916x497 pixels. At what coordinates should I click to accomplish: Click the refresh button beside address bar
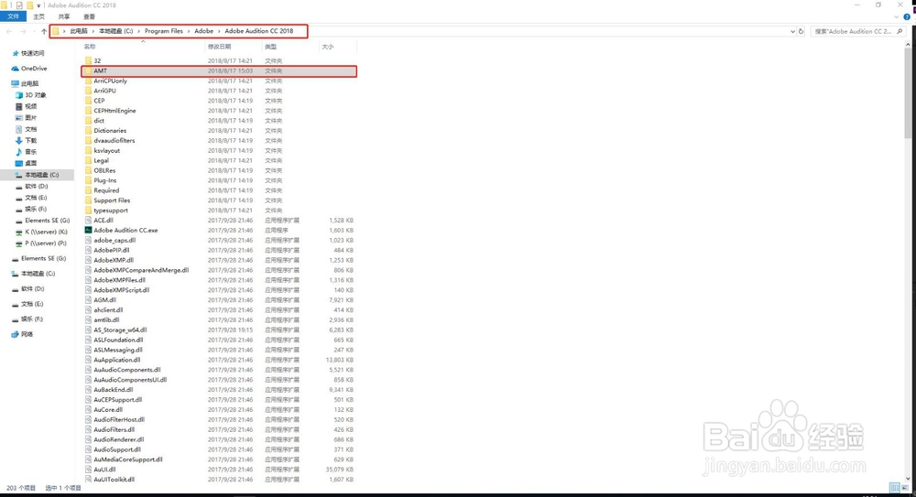(801, 31)
